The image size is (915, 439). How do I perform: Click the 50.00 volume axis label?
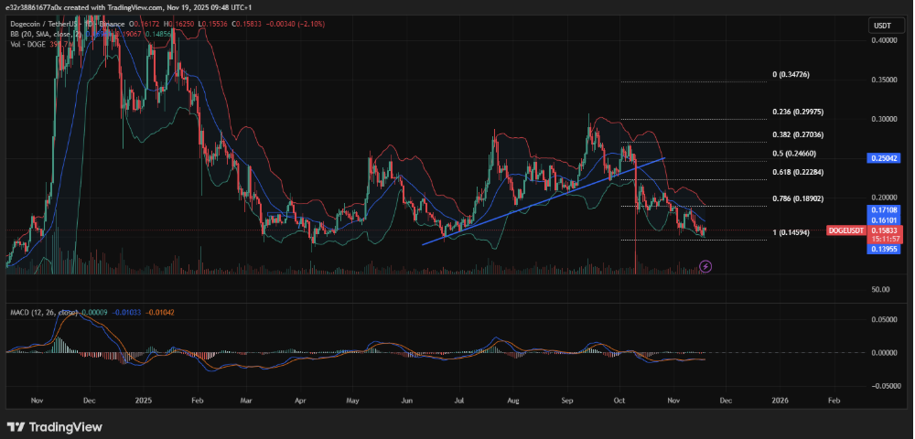[880, 290]
